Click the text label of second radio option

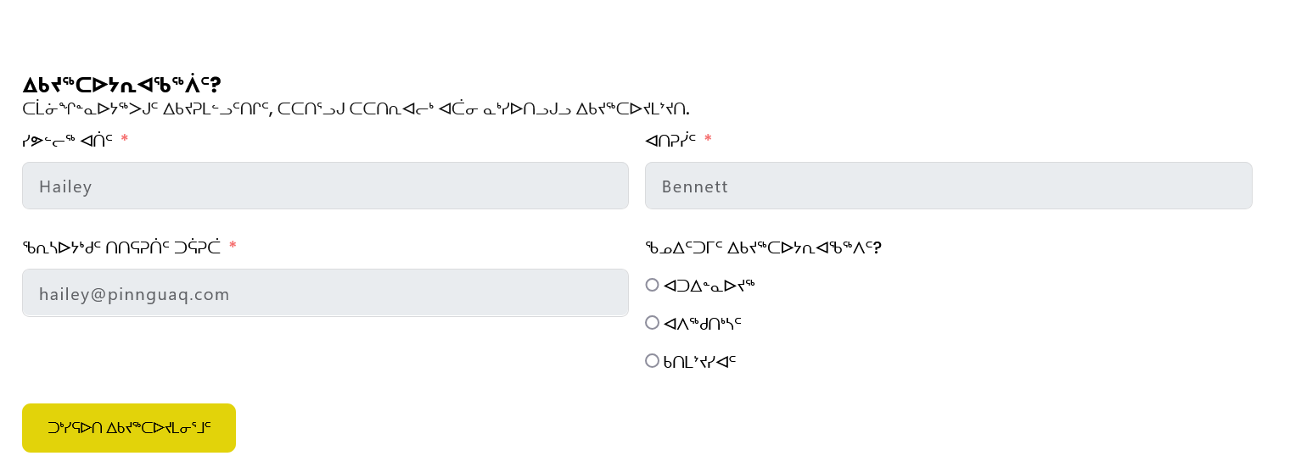coord(703,324)
